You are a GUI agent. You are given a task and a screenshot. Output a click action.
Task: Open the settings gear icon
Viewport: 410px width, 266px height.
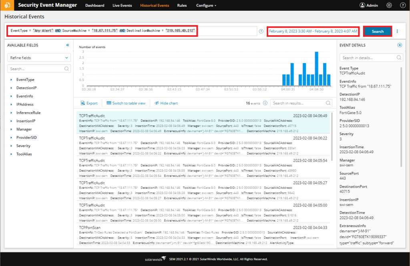(x=389, y=5)
